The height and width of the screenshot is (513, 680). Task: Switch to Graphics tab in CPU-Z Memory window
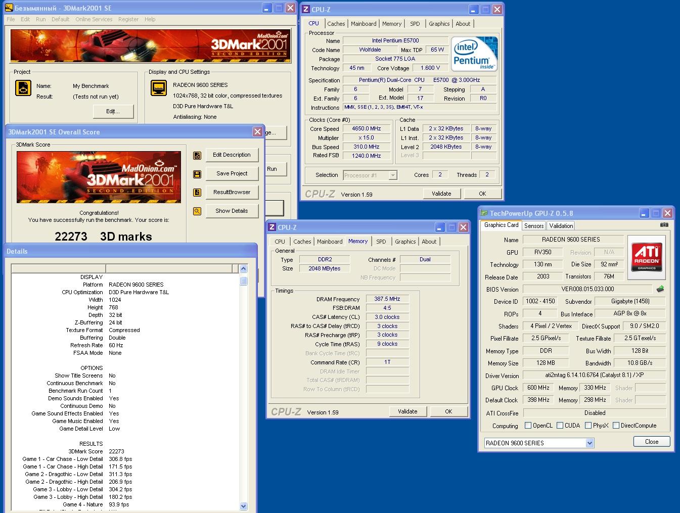coord(405,242)
